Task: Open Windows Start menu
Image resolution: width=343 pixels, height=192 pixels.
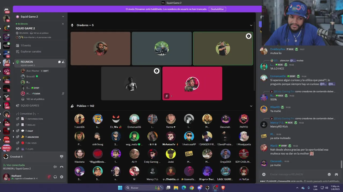Action: pos(120,188)
